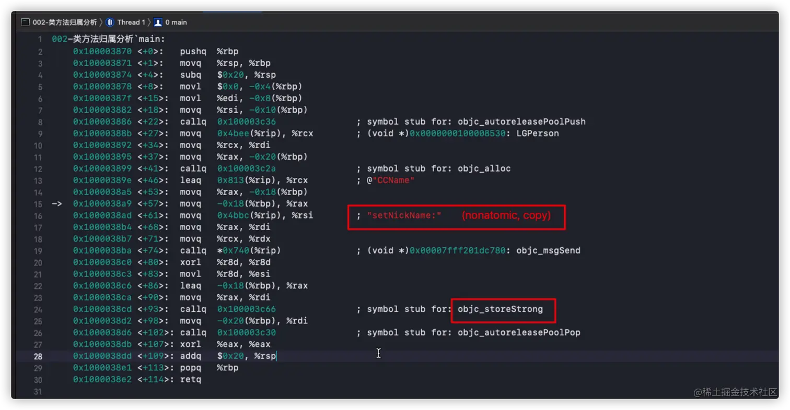Click the objc_storeStrong symbol text
This screenshot has height=410, width=790.
500,309
